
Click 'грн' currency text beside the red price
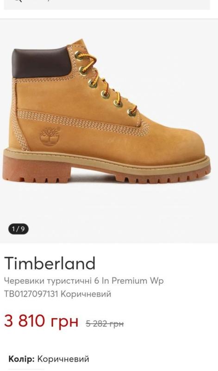(64, 322)
